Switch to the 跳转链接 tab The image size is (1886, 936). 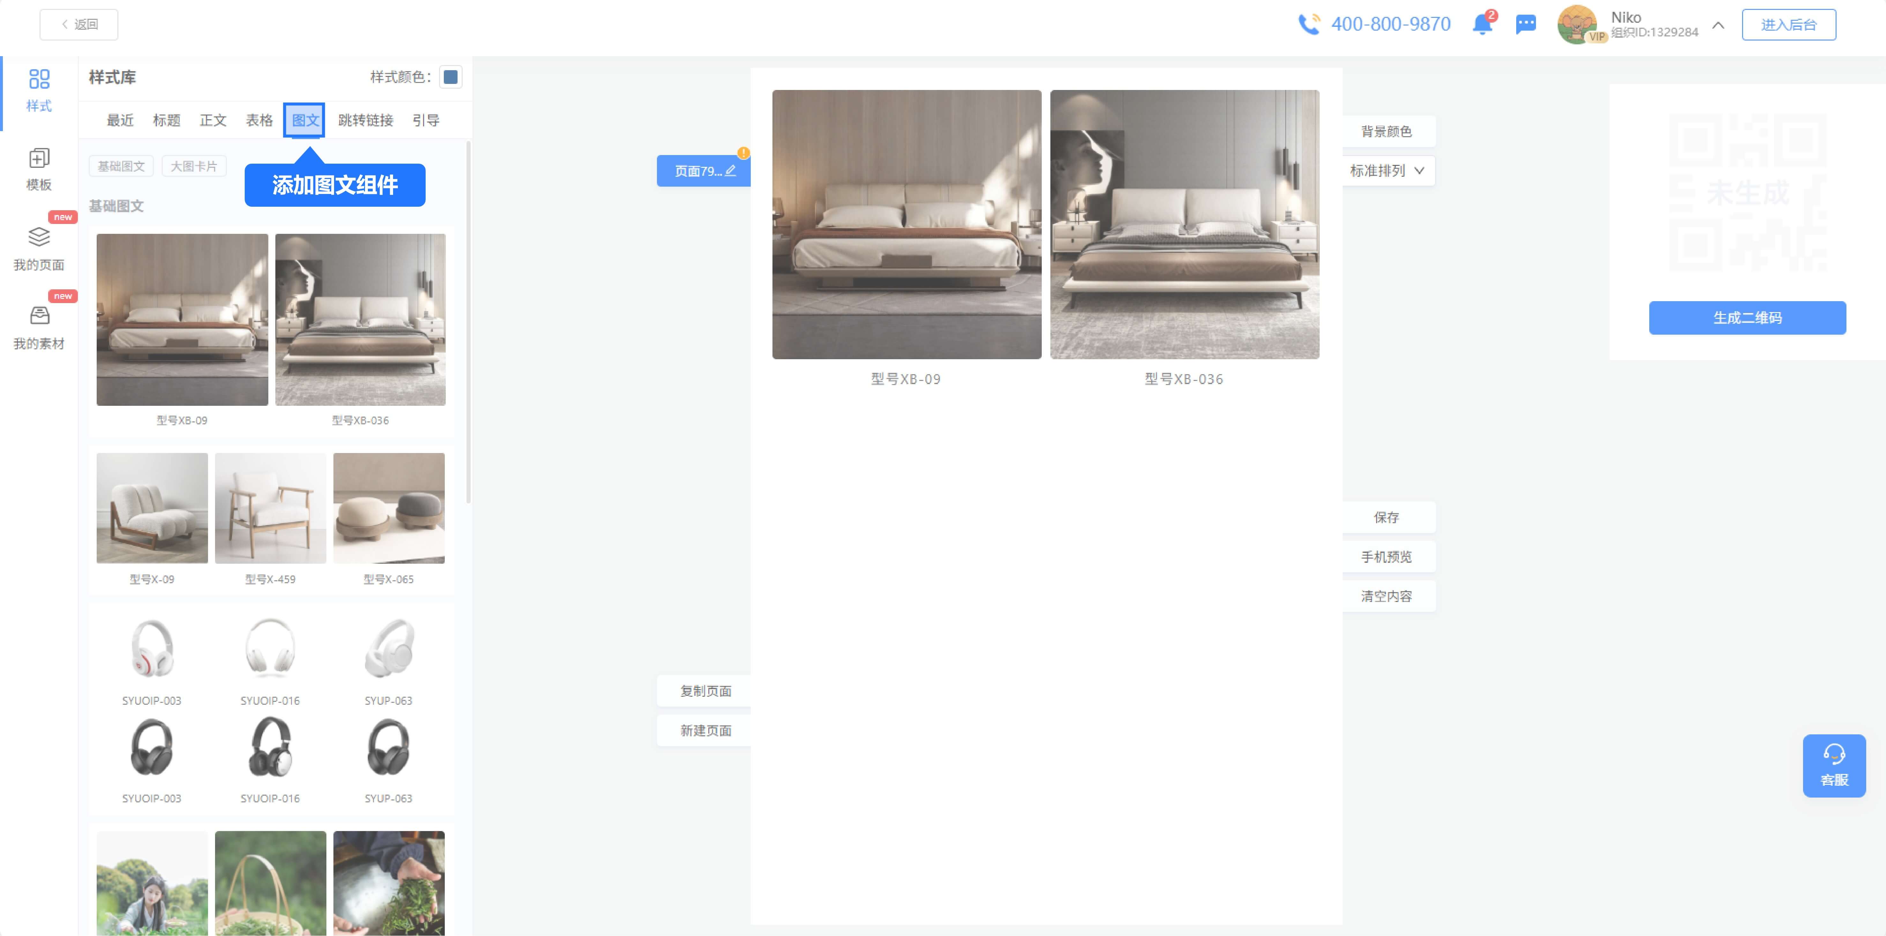365,120
